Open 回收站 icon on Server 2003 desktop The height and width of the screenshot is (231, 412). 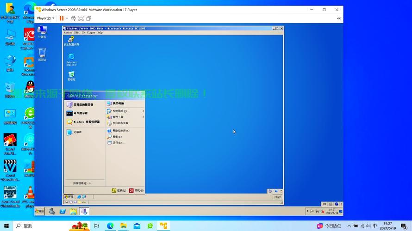tap(71, 76)
